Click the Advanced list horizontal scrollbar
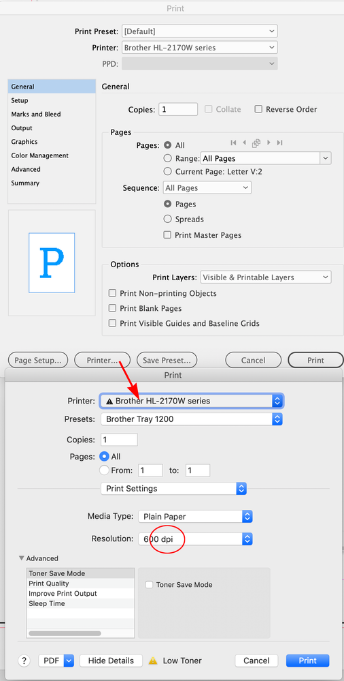This screenshot has width=344, height=681. pyautogui.click(x=65, y=634)
